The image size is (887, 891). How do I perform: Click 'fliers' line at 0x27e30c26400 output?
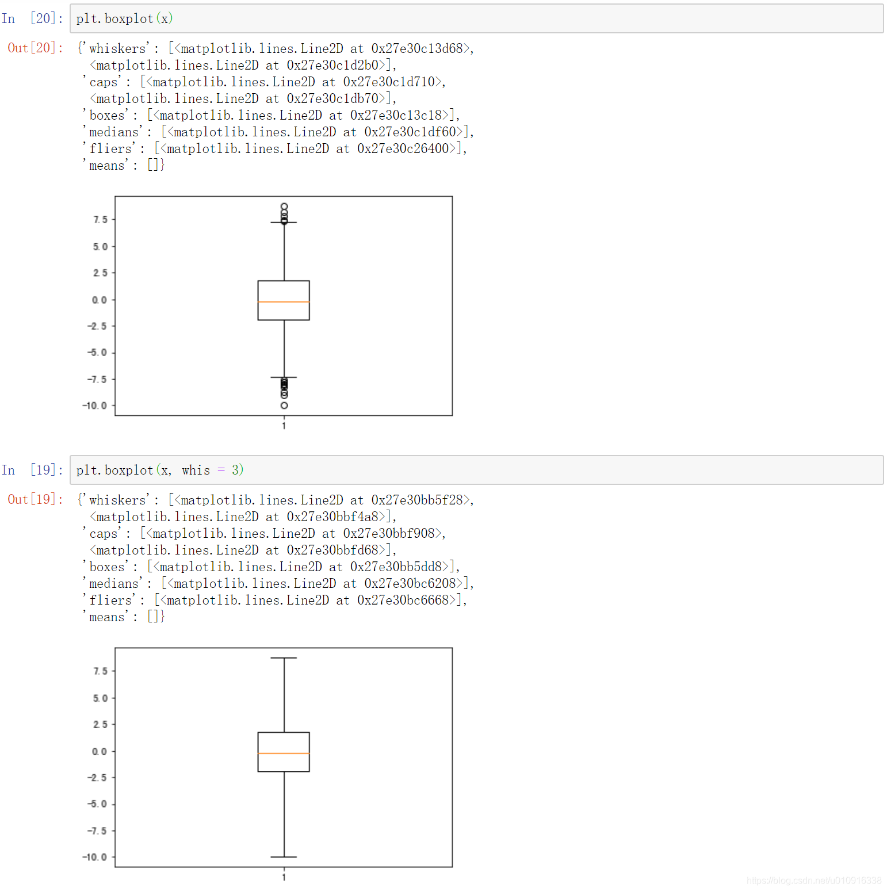[x=274, y=148]
